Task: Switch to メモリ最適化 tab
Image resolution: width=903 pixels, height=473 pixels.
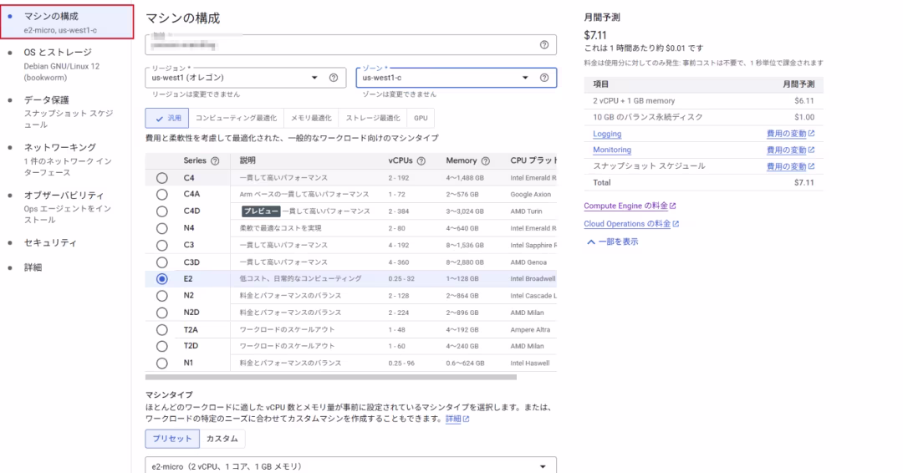Action: tap(311, 118)
